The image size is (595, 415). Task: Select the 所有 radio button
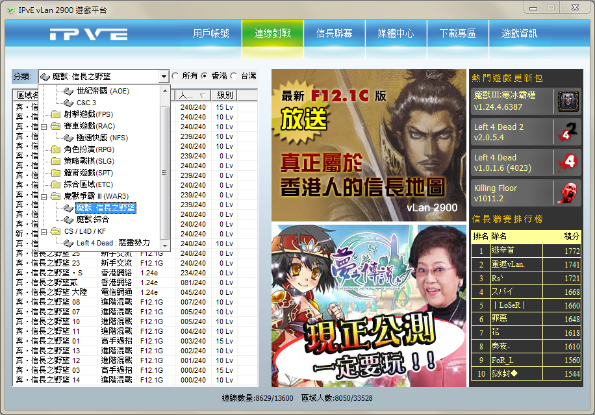click(175, 77)
